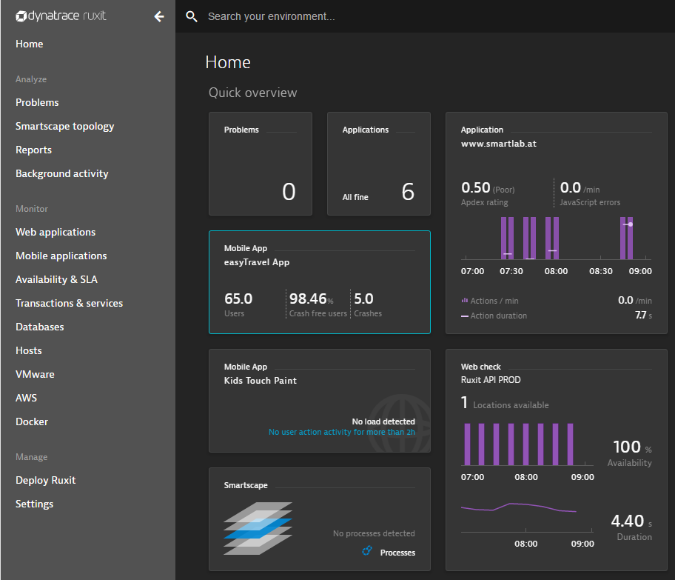Click the web check availability bar chart
Viewport: 675px width, 580px height.
pos(527,444)
